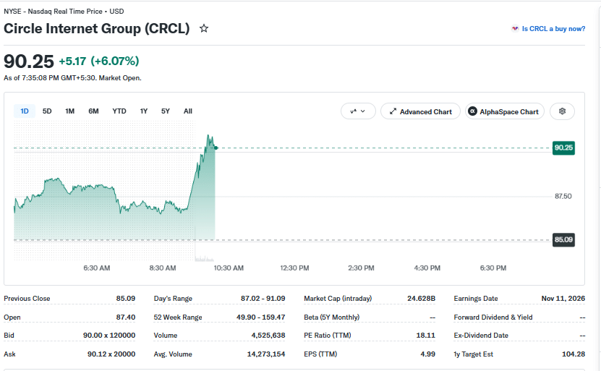Image resolution: width=601 pixels, height=371 pixels.
Task: Click the Forward Dividend & Yield label
Action: tap(493, 317)
